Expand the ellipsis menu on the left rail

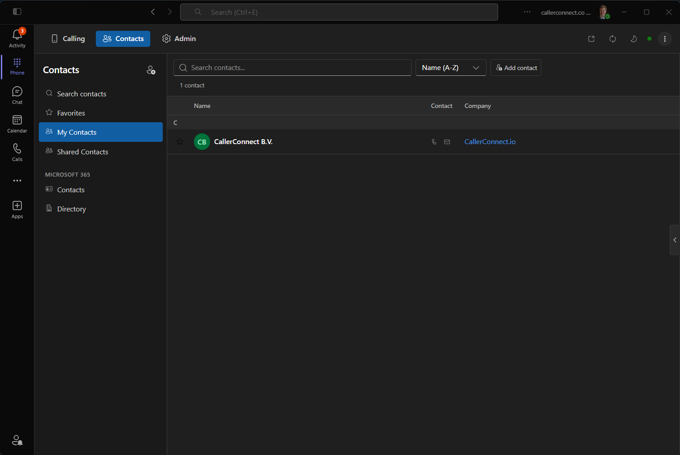(x=17, y=181)
